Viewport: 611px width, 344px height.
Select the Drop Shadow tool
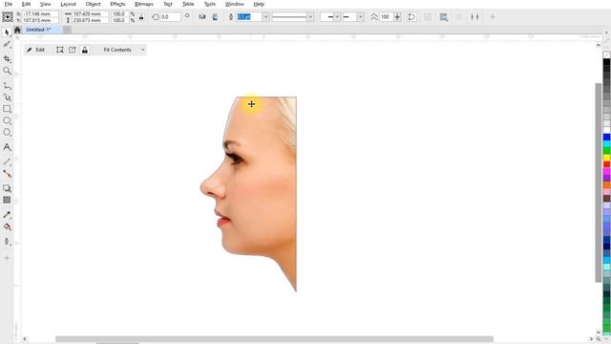point(7,188)
